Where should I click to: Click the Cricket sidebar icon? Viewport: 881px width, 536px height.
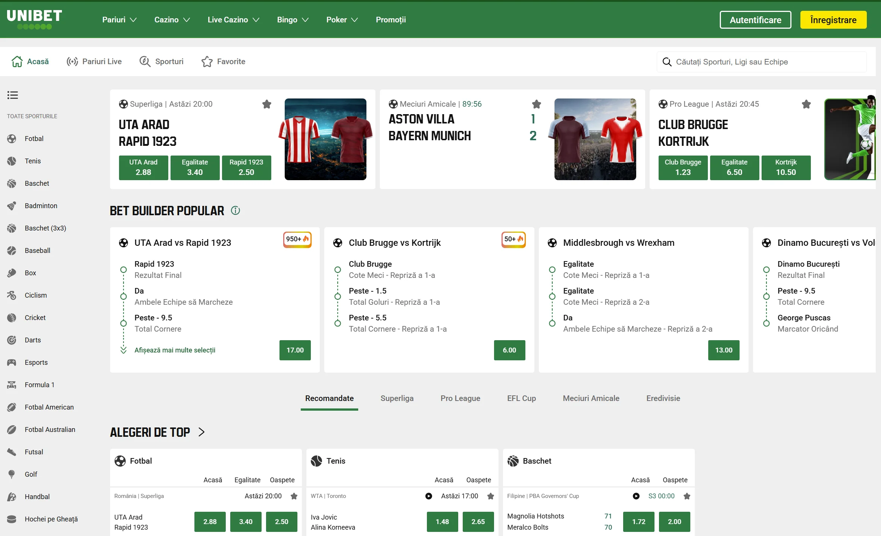pyautogui.click(x=12, y=318)
